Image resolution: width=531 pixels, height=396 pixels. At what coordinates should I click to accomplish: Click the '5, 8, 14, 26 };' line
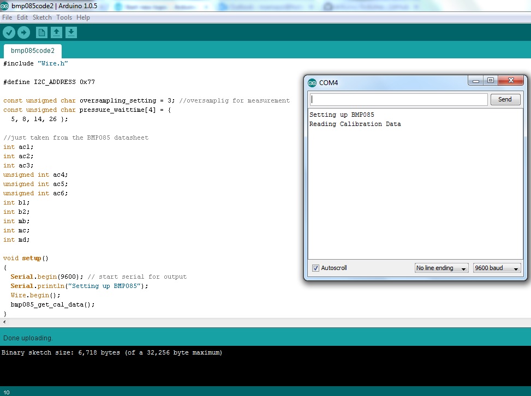(x=39, y=119)
